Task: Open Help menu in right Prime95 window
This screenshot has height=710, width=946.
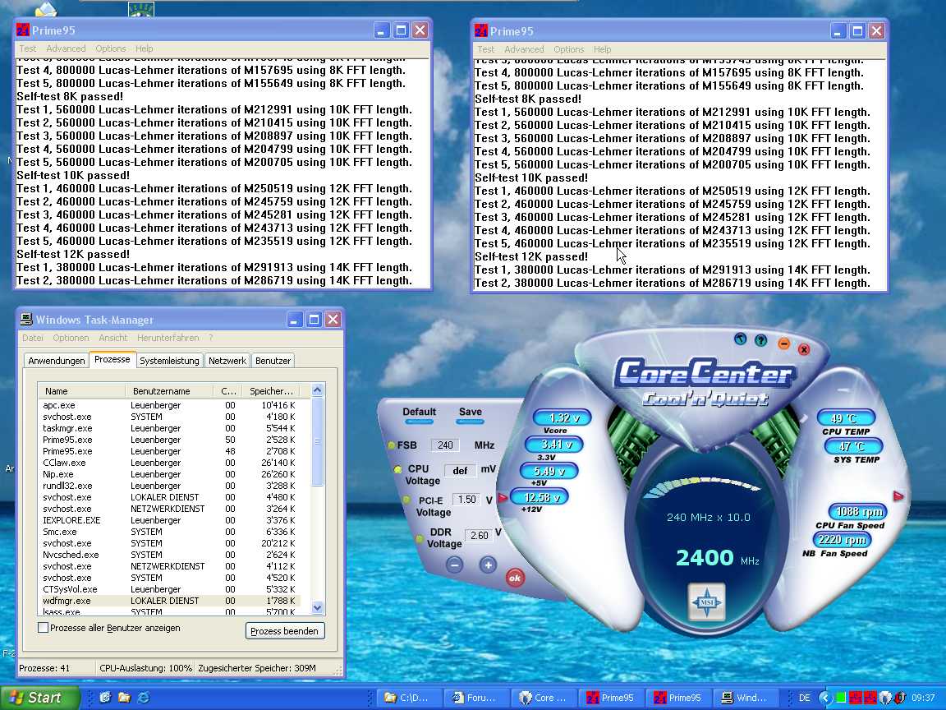Action: click(x=602, y=49)
